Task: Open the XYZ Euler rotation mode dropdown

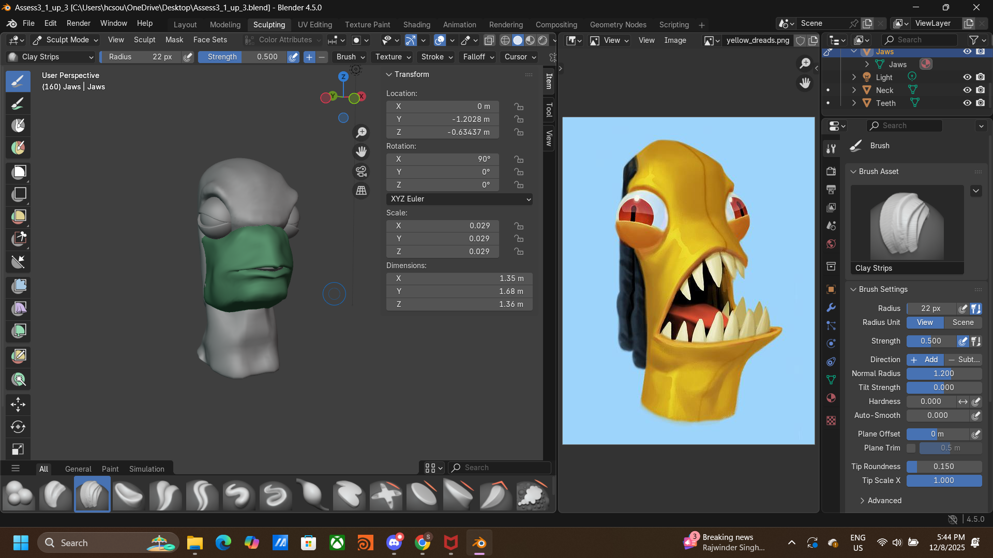Action: [x=459, y=199]
